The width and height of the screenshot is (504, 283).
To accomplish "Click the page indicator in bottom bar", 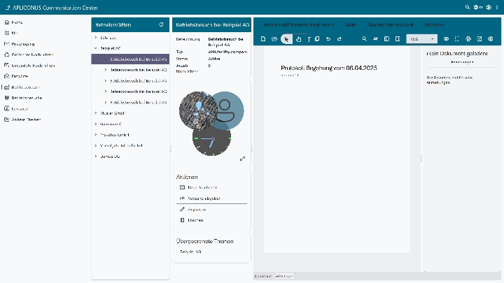I will [x=285, y=276].
